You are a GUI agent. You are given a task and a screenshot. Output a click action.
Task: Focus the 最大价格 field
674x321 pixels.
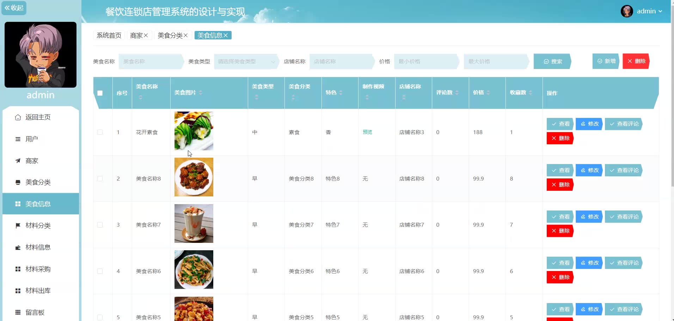tap(496, 61)
